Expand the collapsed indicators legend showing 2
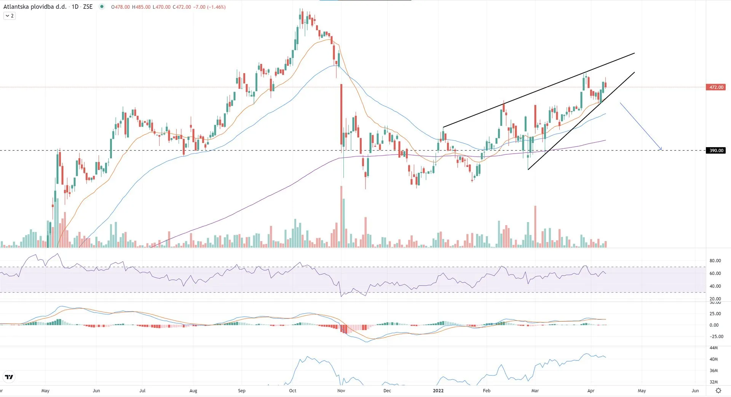Image resolution: width=731 pixels, height=397 pixels. (10, 16)
